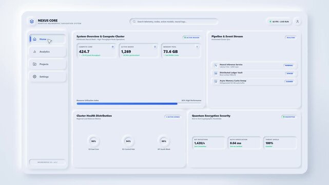This screenshot has width=329, height=185.
Task: Click the Neural Inference Service pulse icon
Action: 216,65
